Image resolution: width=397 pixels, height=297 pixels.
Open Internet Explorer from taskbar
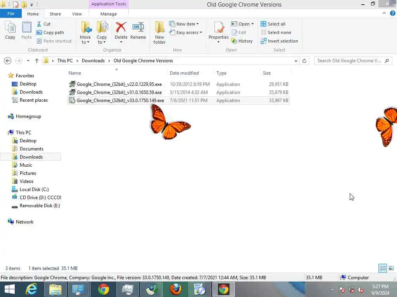[x=31, y=289]
